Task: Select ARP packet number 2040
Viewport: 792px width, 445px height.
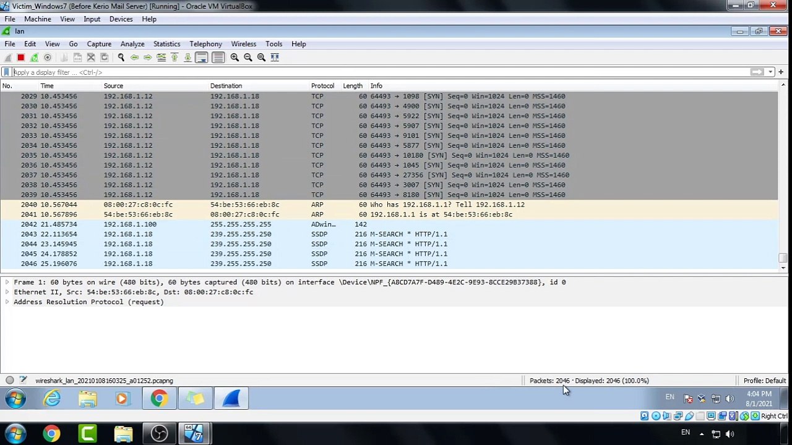Action: [389, 205]
